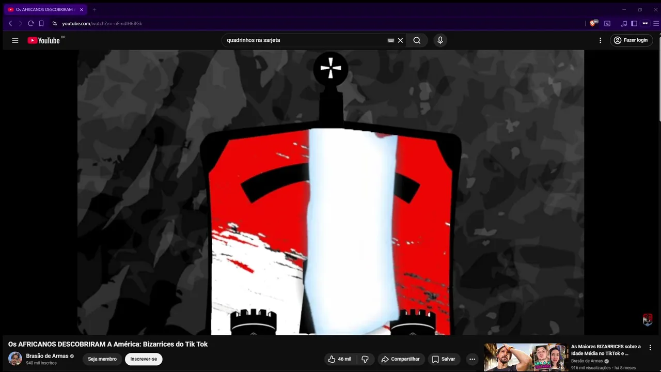
Task: Open the As Maiores BIZARRICES sobre a Idade Média title
Action: click(x=606, y=350)
